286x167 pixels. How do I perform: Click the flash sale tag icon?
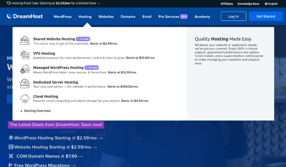click(x=9, y=3)
